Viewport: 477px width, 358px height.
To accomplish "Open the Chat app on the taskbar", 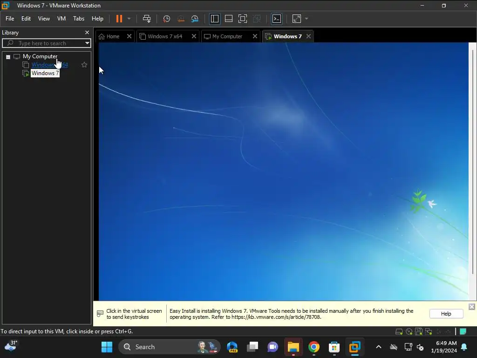I will tap(273, 347).
